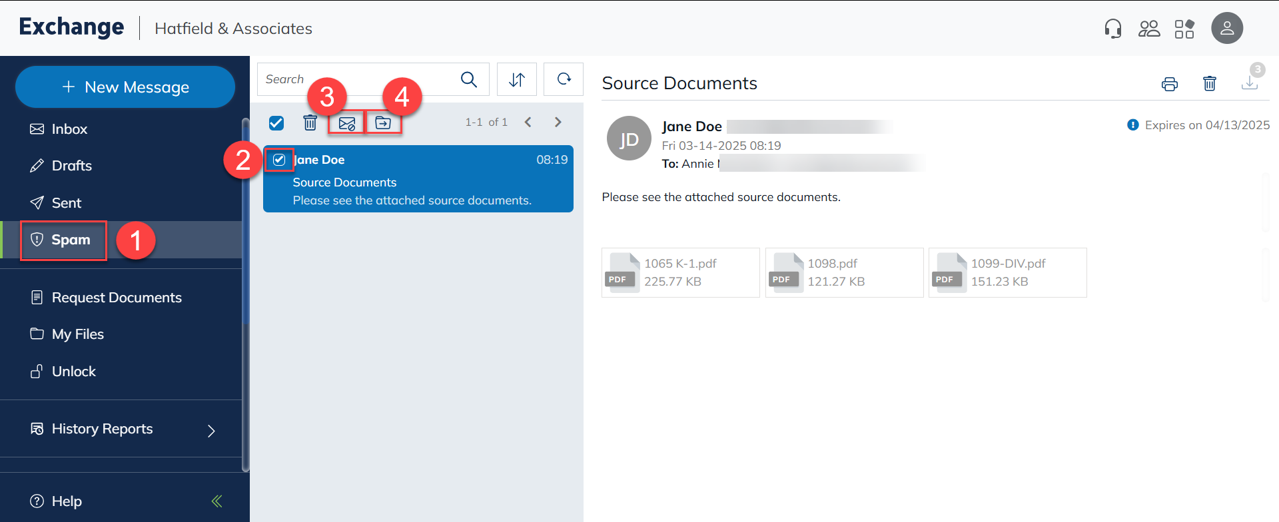Go to Request Documents
Viewport: 1279px width, 522px height.
click(116, 298)
